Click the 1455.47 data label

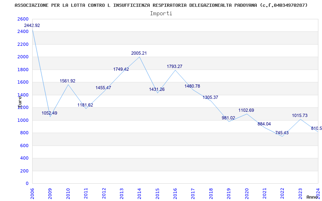103,88
